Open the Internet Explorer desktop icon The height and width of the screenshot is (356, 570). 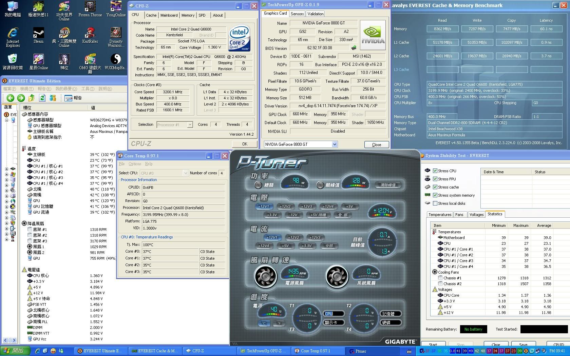tap(13, 37)
